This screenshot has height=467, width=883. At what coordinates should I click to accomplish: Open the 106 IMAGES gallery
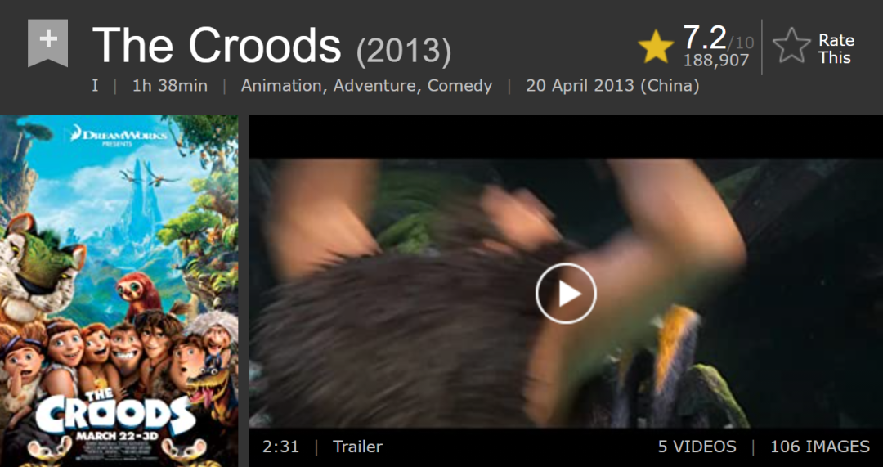820,447
